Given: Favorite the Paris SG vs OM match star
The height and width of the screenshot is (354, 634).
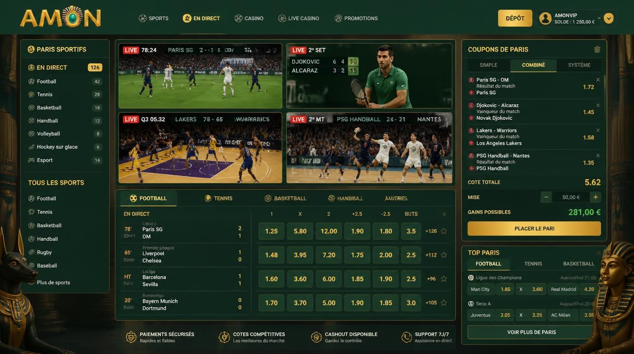Looking at the screenshot, I should [444, 231].
